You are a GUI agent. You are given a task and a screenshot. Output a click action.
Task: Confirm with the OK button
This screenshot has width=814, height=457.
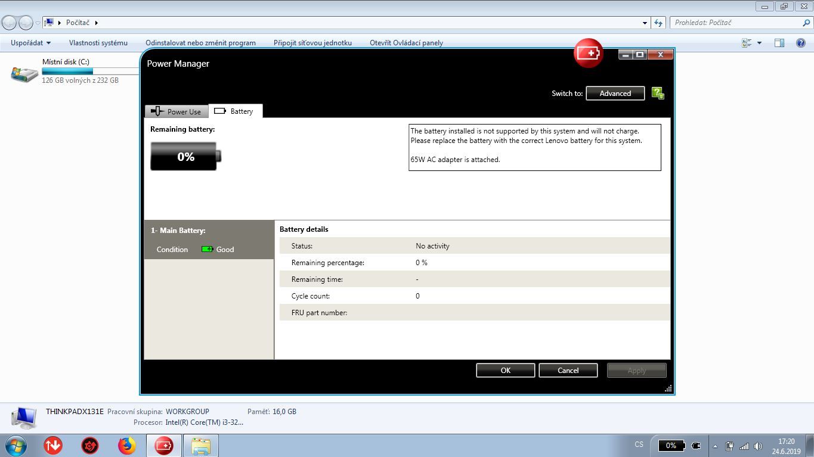(x=506, y=370)
